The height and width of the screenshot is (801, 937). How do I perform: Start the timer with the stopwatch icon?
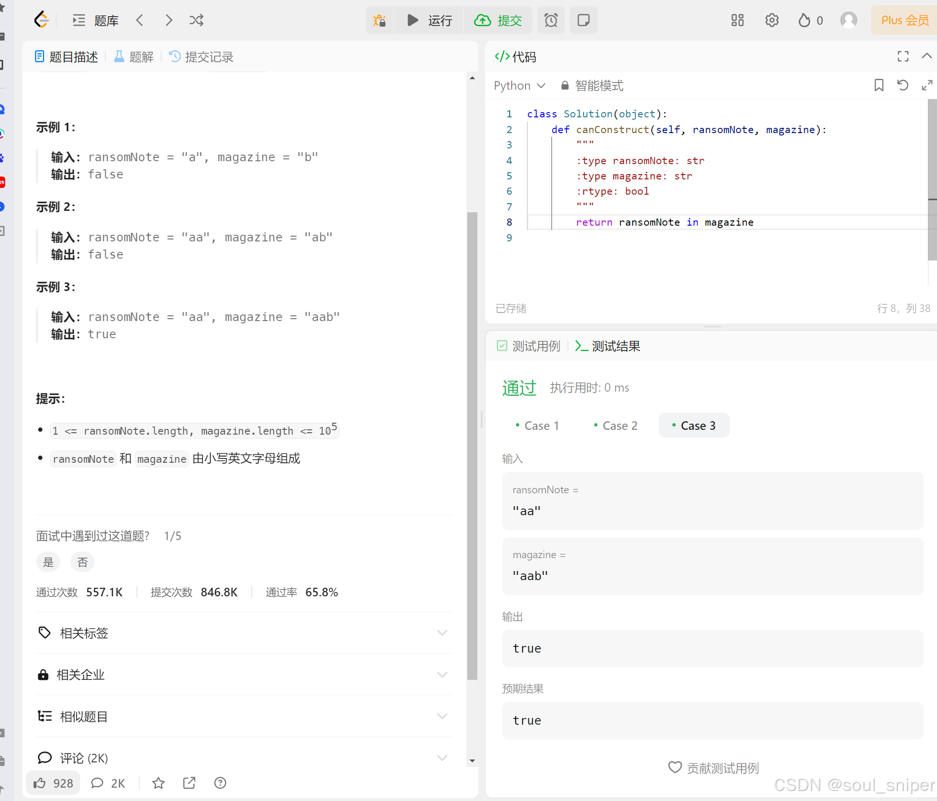click(551, 20)
